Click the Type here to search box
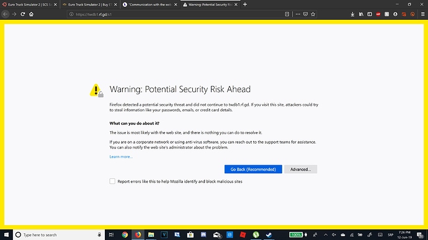 (x=59, y=234)
